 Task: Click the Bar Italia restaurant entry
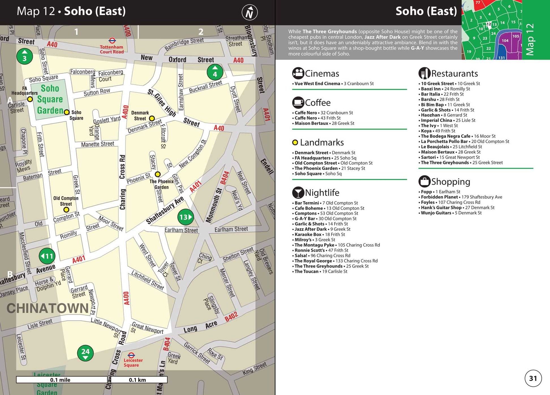coord(441,94)
